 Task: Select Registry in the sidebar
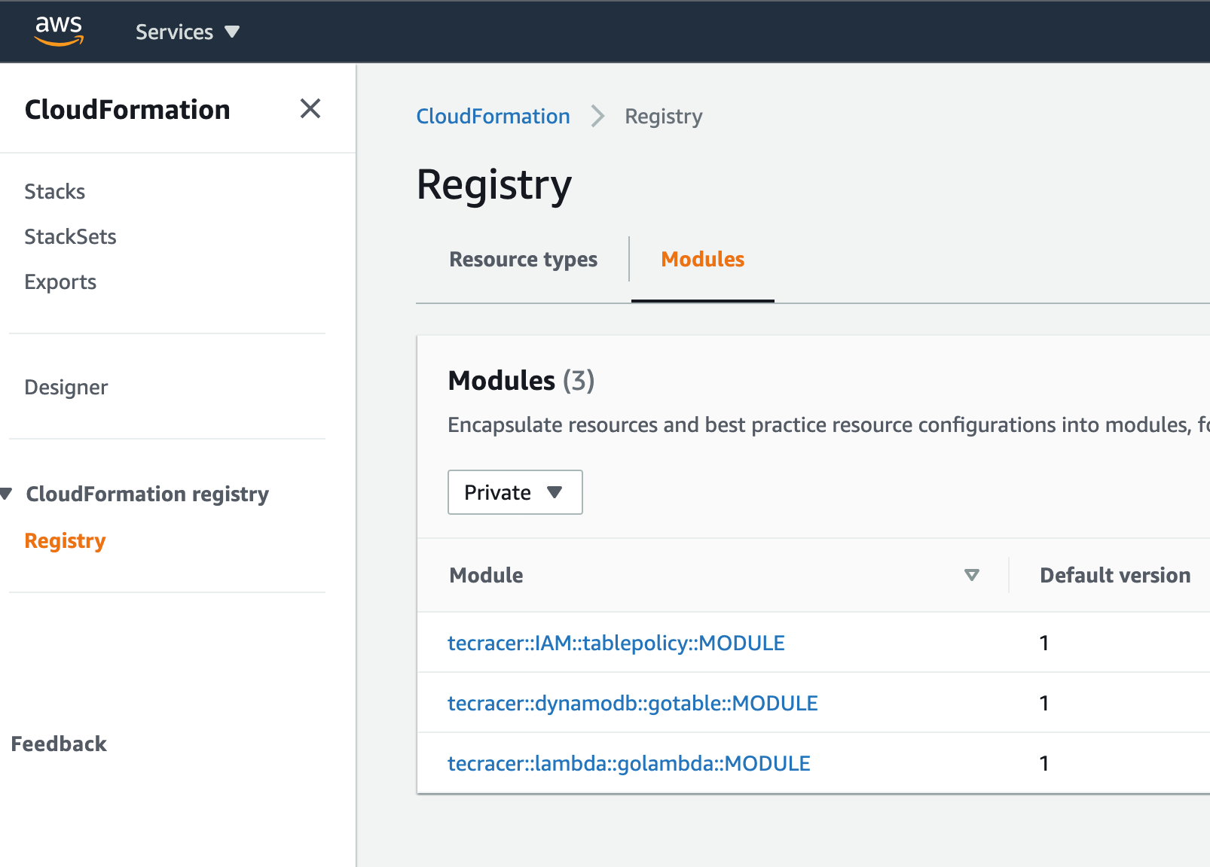[65, 540]
